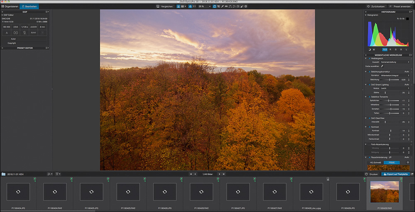Image resolution: width=415 pixels, height=212 pixels.
Task: Click Drucken print icon button
Action: click(371, 174)
